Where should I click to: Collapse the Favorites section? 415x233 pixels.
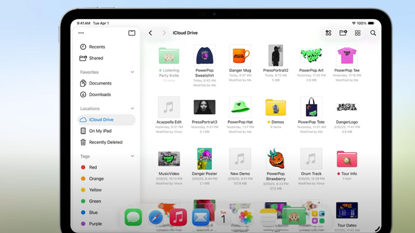click(x=132, y=72)
